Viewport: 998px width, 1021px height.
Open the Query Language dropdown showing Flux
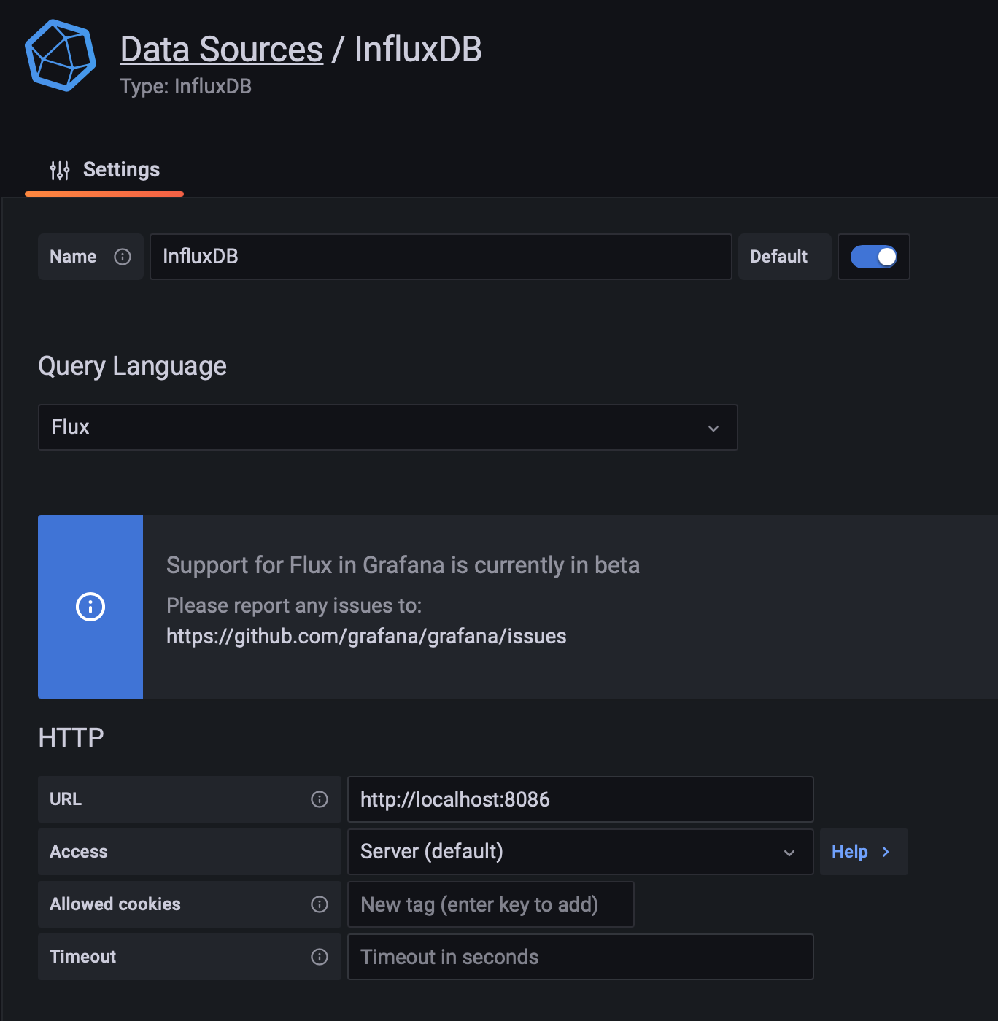click(387, 427)
